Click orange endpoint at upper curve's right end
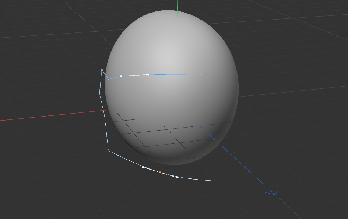This screenshot has height=219, width=348. (201, 74)
